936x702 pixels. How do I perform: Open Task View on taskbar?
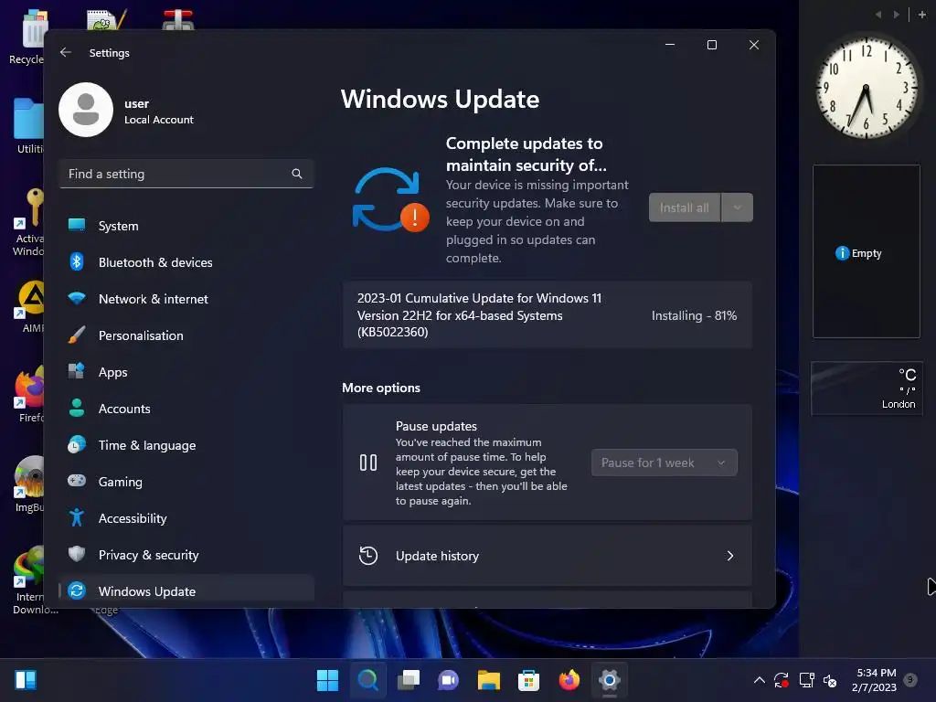(409, 680)
